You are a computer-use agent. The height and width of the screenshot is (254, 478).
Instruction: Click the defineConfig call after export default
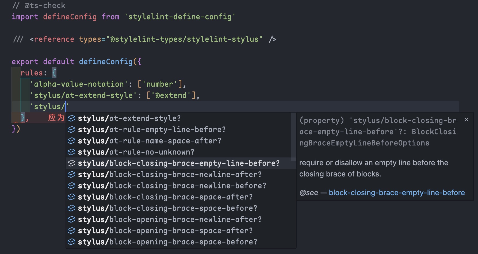click(106, 61)
